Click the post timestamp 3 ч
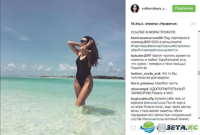The width and height of the screenshot is (200, 135). [193, 24]
